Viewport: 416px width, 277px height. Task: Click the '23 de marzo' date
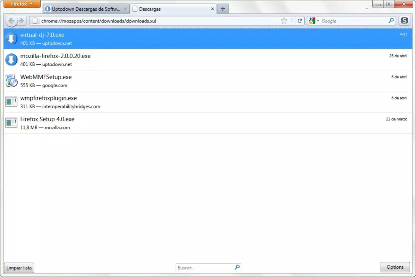tap(396, 119)
